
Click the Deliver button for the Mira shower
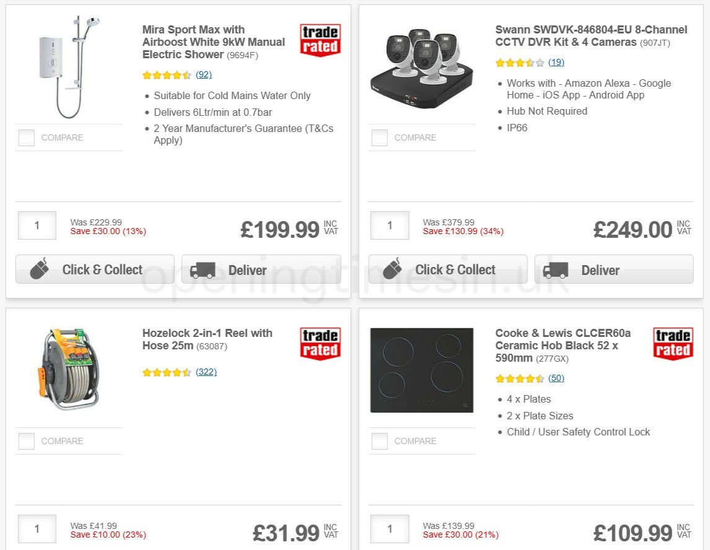click(260, 269)
